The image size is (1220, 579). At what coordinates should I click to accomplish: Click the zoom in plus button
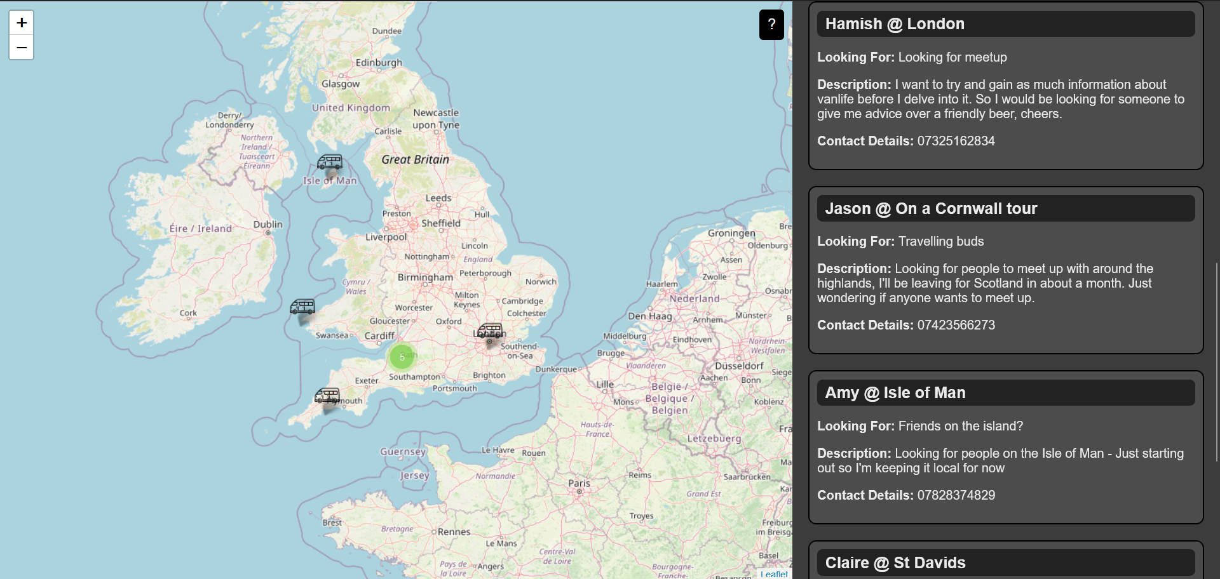[x=22, y=23]
